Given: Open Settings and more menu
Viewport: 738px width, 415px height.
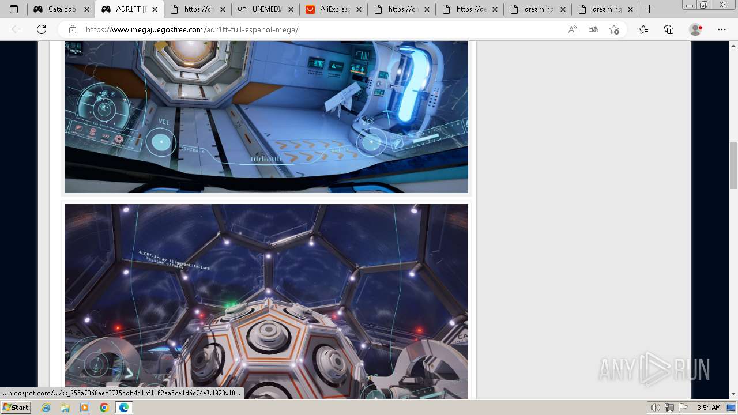Looking at the screenshot, I should (x=722, y=29).
